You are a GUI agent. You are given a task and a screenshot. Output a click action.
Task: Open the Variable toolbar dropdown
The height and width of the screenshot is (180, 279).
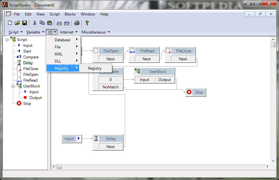pyautogui.click(x=35, y=32)
